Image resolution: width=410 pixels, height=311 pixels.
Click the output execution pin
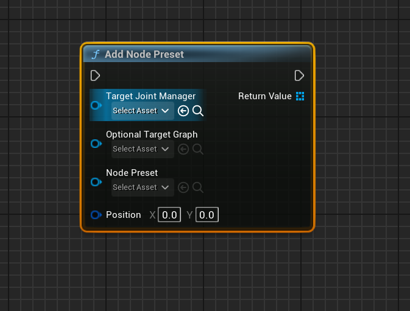click(x=299, y=75)
